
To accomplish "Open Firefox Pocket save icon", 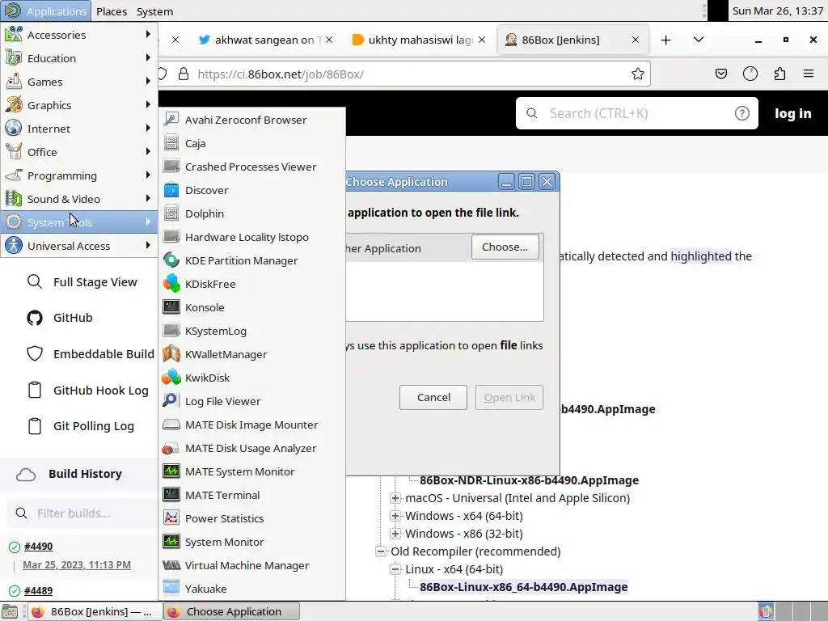I will [x=720, y=74].
